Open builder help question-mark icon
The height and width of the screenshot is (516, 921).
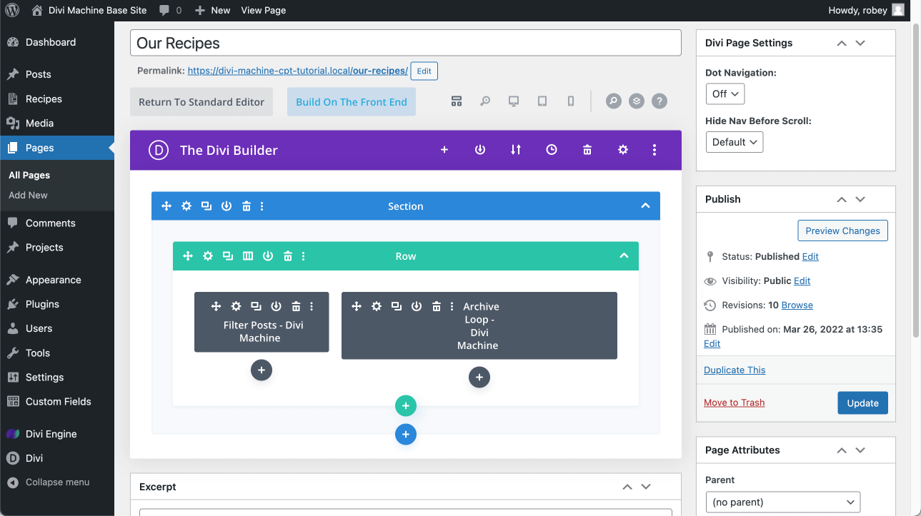click(659, 101)
